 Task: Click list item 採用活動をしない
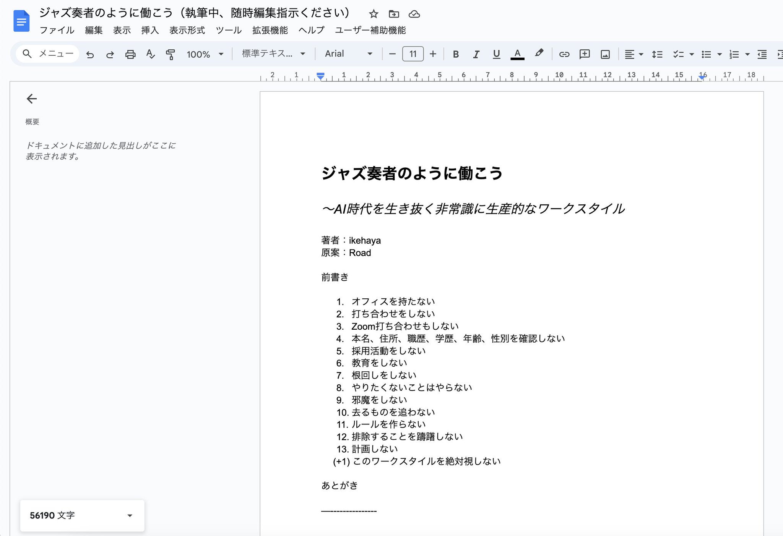[x=388, y=351]
